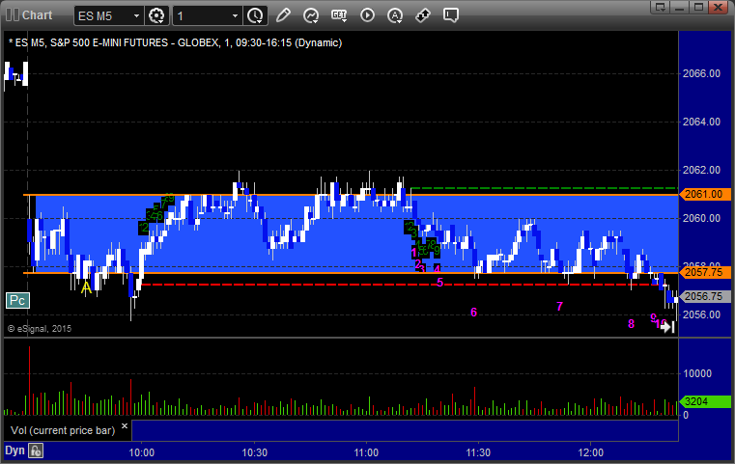Image resolution: width=735 pixels, height=464 pixels.
Task: Click the tallest red volume bar
Action: pyautogui.click(x=29, y=381)
